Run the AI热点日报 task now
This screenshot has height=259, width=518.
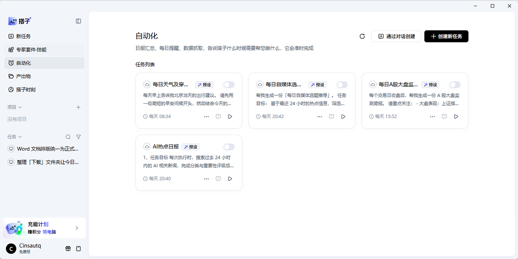[230, 178]
